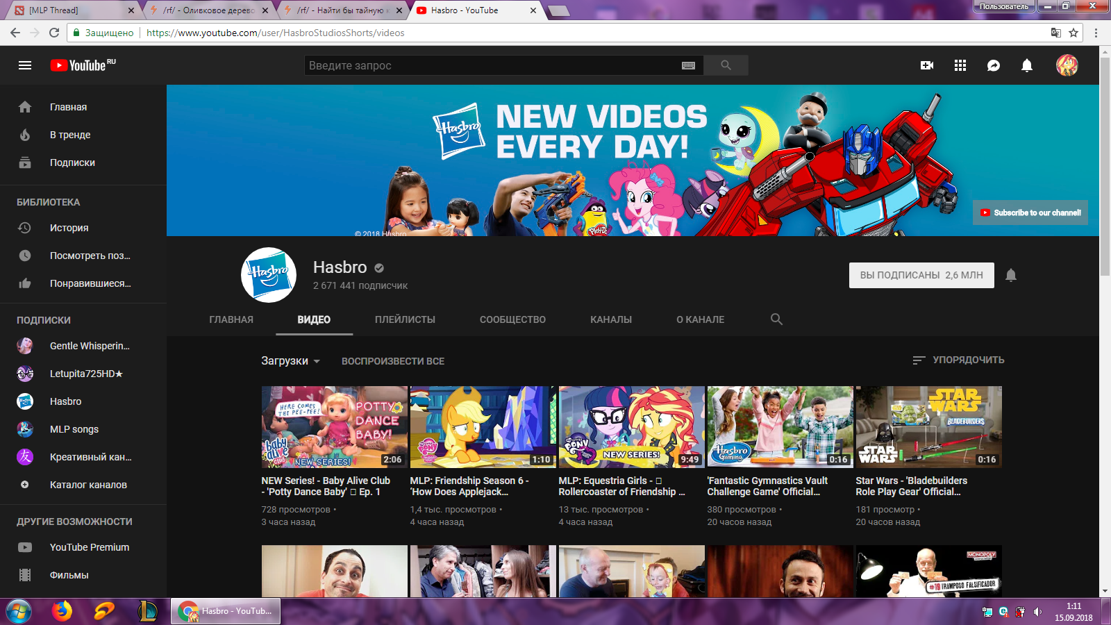Open the YouTube apps grid icon
The image size is (1111, 625).
coord(960,65)
